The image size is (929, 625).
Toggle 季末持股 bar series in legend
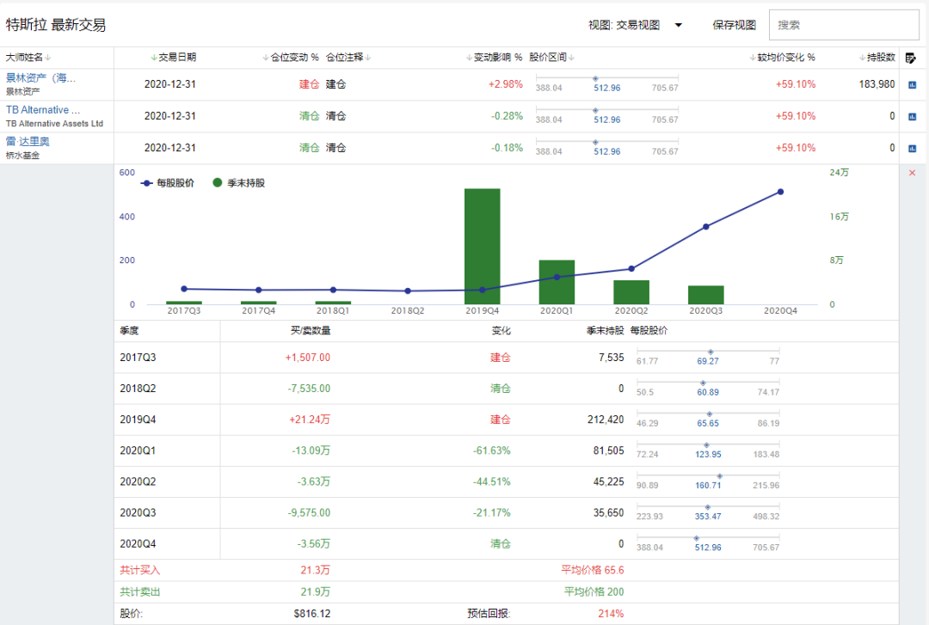(x=239, y=183)
